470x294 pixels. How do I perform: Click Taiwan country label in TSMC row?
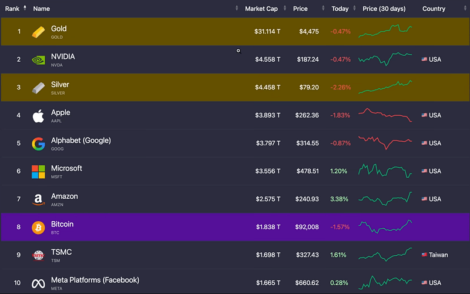pyautogui.click(x=438, y=255)
